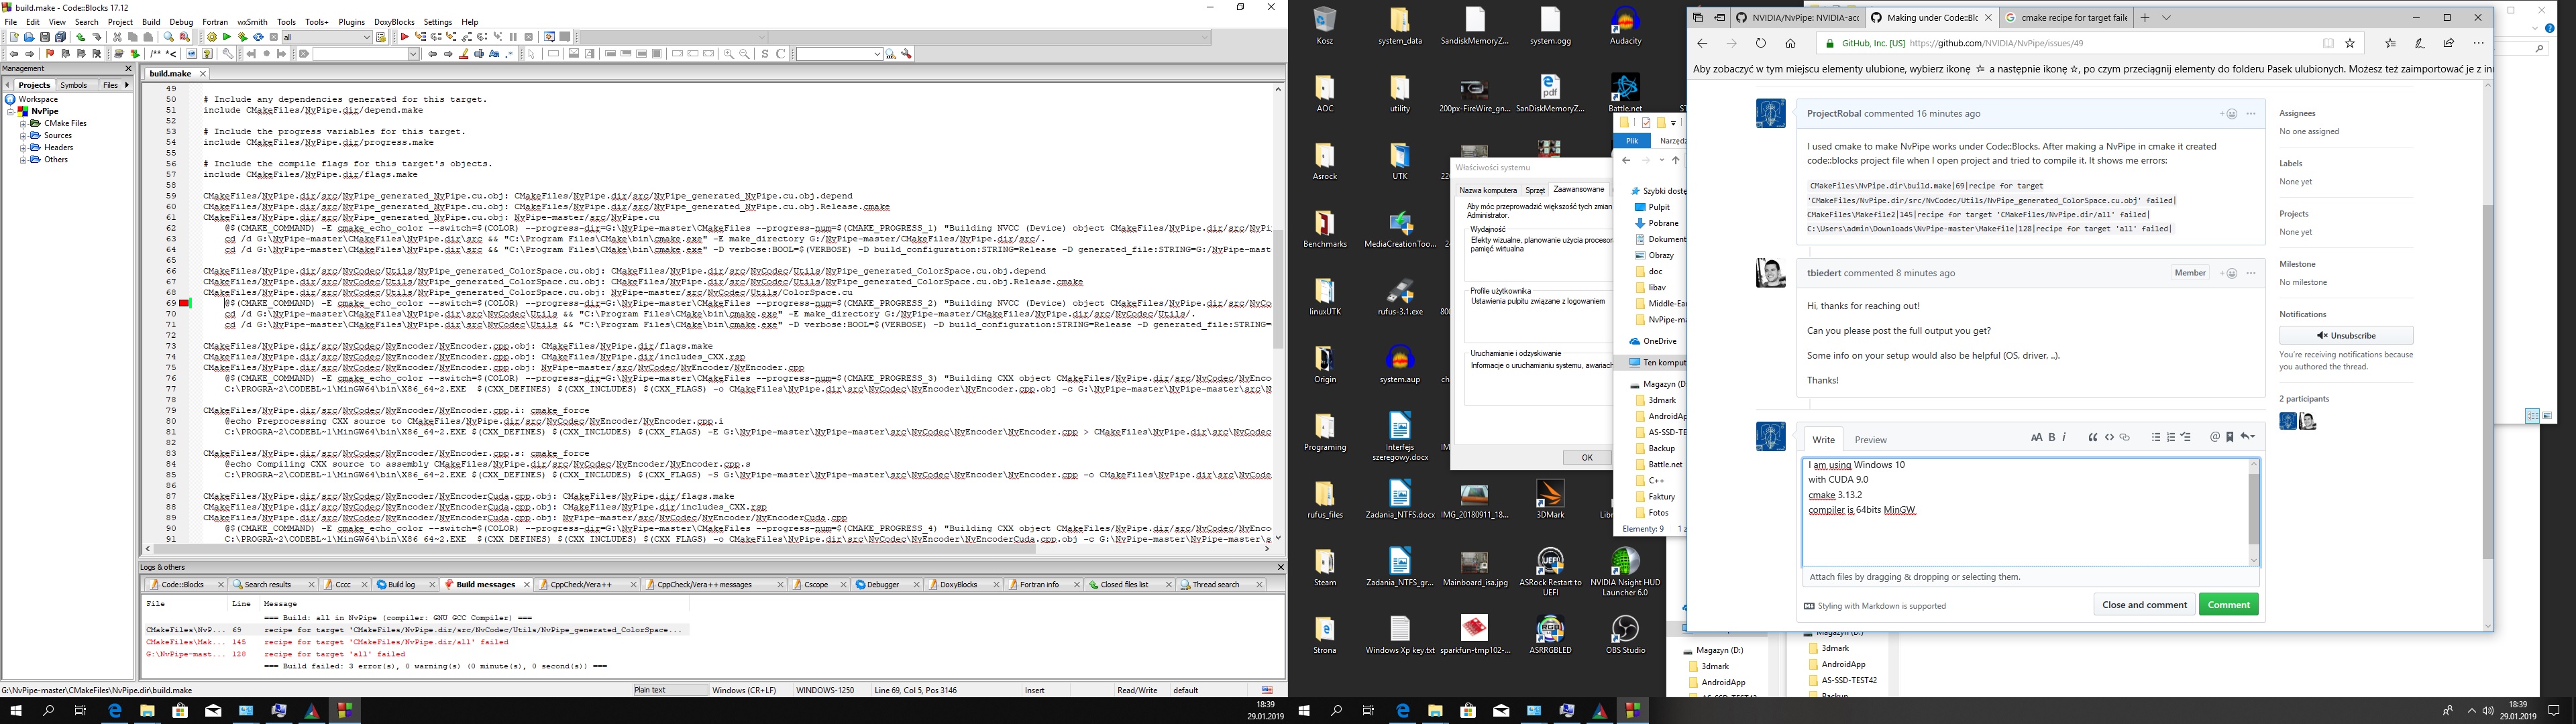Open the Debug menu in Code::Blocks
2576x724 pixels.
pyautogui.click(x=181, y=21)
